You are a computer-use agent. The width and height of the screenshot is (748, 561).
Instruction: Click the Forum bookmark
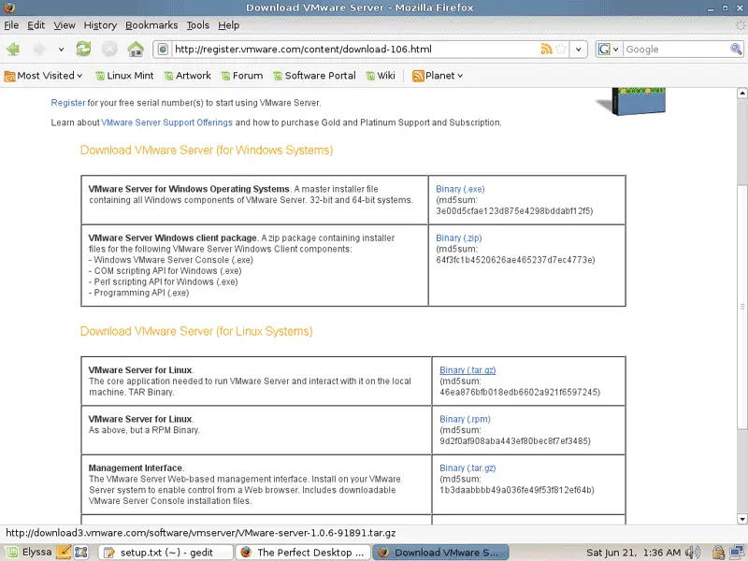pos(240,76)
